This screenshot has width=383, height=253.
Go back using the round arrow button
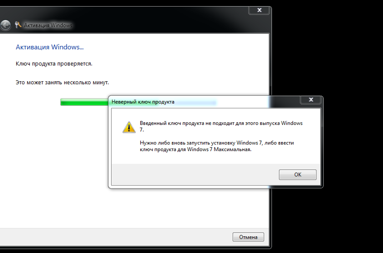[x=5, y=25]
